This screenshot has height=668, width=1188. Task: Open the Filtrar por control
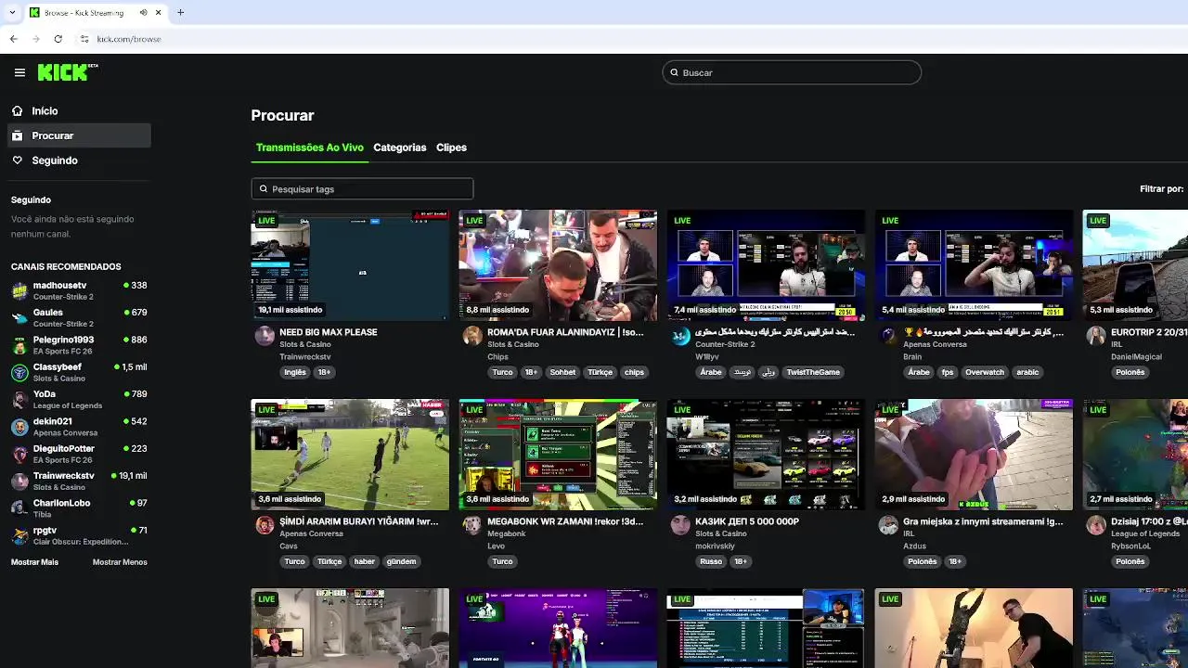(1162, 189)
